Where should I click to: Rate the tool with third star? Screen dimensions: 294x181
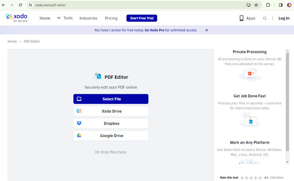(251, 178)
